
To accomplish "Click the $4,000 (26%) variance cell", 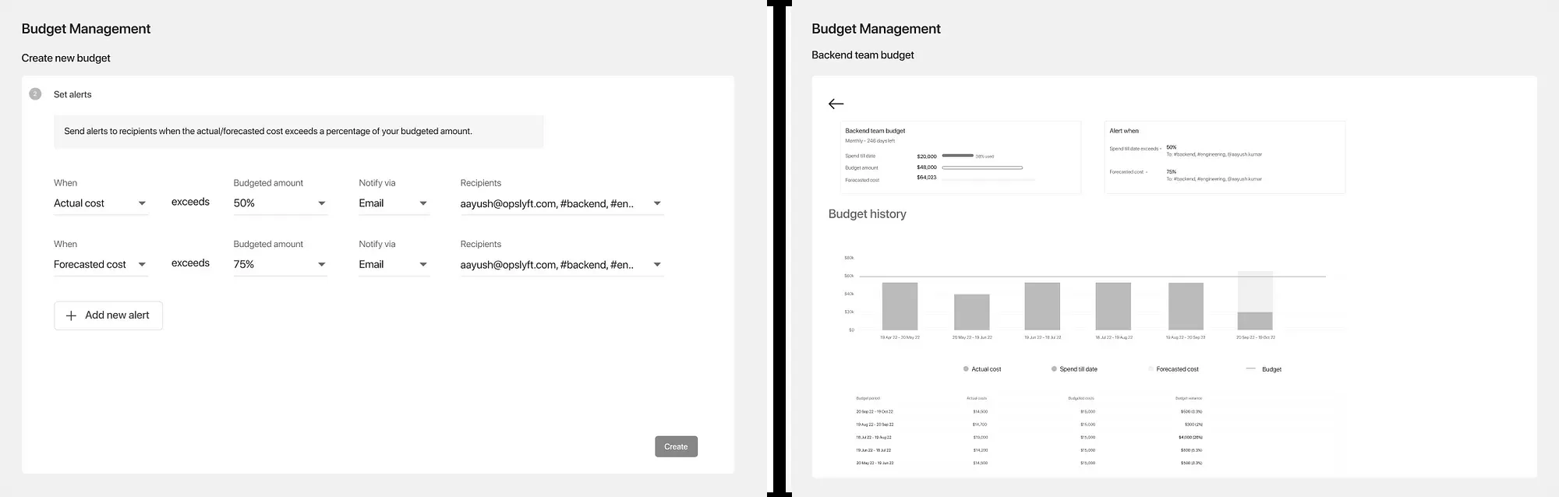I will pyautogui.click(x=1190, y=437).
